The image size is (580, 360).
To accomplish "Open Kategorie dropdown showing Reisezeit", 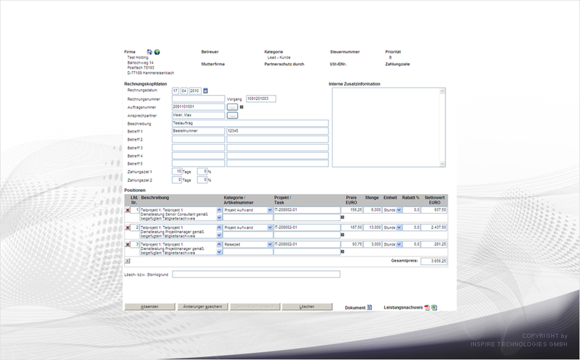I will coord(270,244).
